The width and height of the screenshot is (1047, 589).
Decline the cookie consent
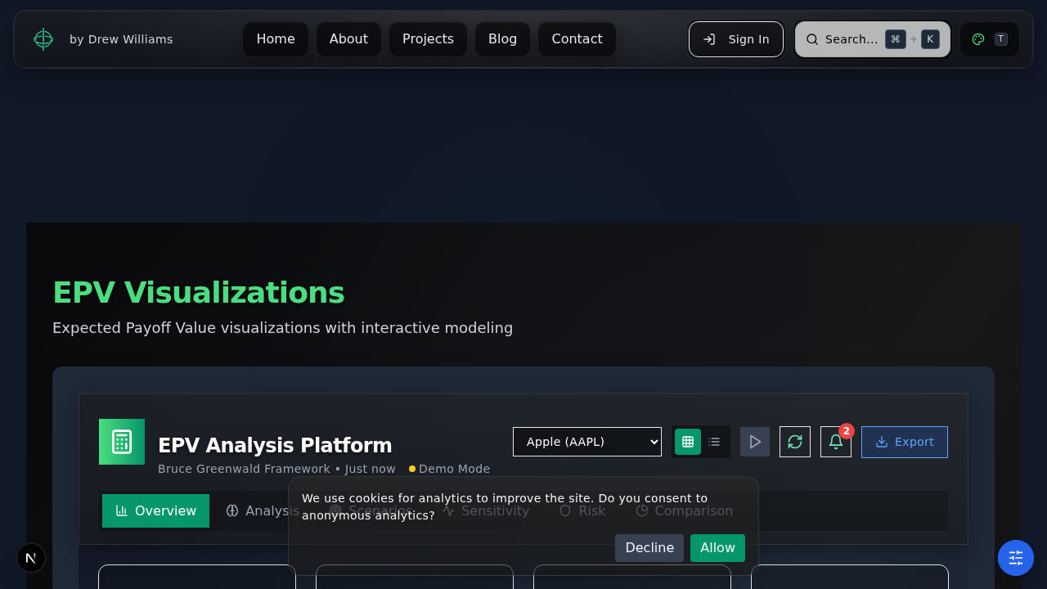tap(649, 548)
